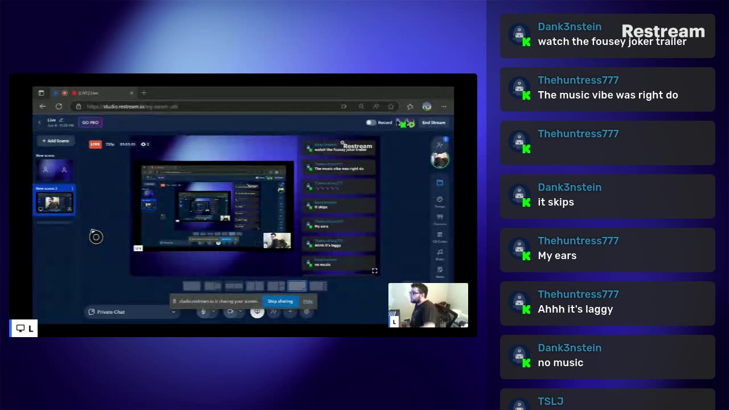The image size is (729, 410).
Task: View site information lock icon
Action: (x=79, y=106)
